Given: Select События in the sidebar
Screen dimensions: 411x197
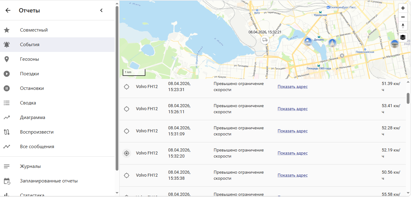Looking at the screenshot, I should coord(58,45).
